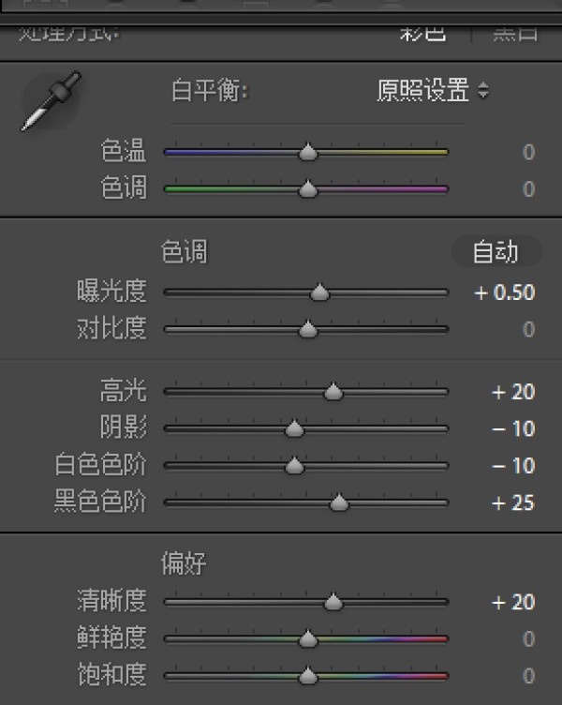Click the 饱和度 slider handle
Screen dimensions: 562x705
coord(308,676)
